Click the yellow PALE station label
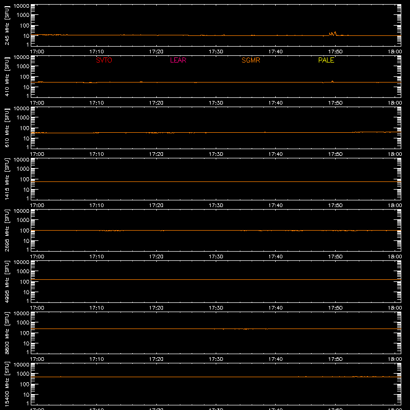The height and width of the screenshot is (410, 410). point(326,60)
